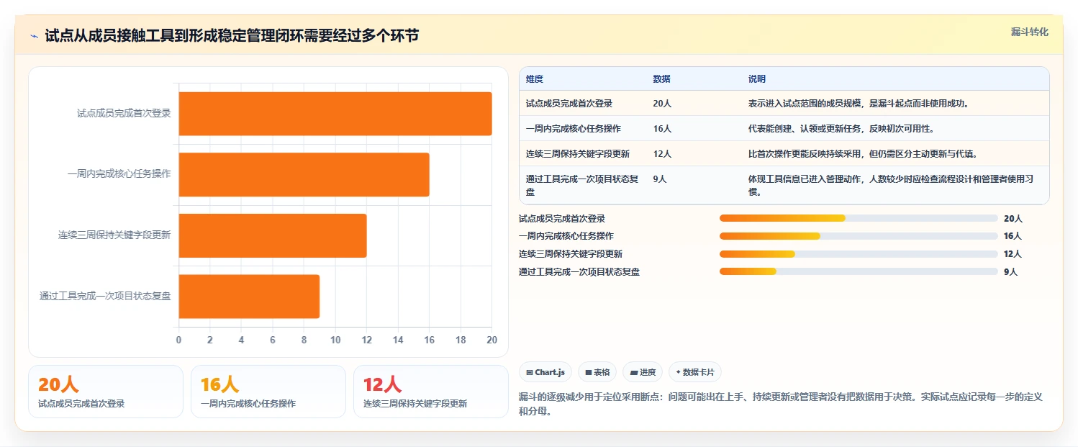Click the 20人 progress bar

(x=859, y=218)
